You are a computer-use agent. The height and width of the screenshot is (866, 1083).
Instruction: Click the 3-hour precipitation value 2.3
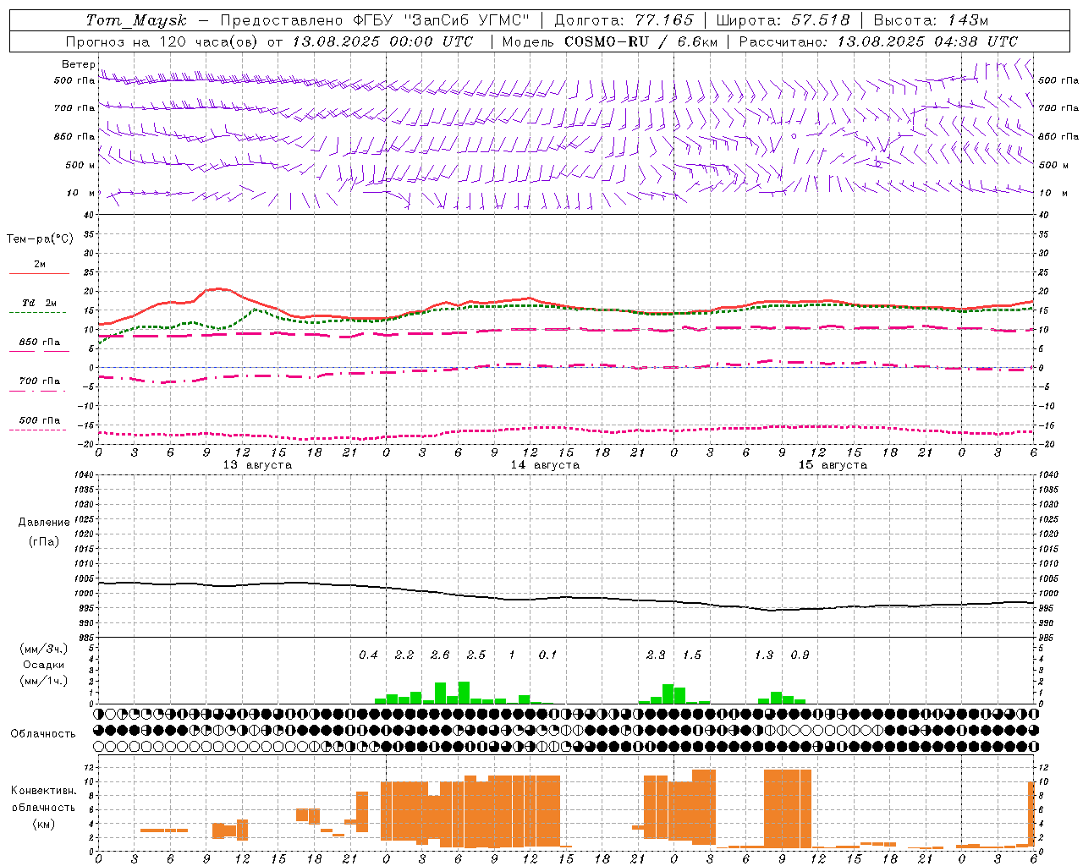coord(656,655)
